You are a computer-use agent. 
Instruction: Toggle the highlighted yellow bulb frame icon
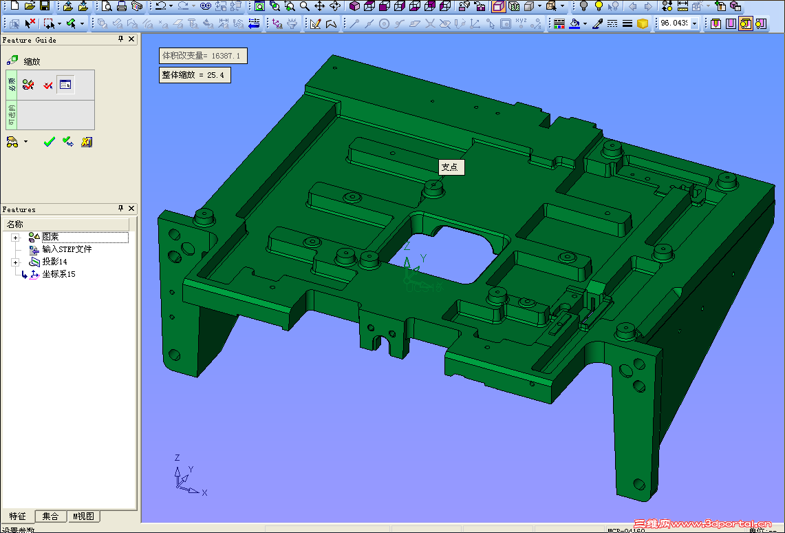tap(746, 23)
